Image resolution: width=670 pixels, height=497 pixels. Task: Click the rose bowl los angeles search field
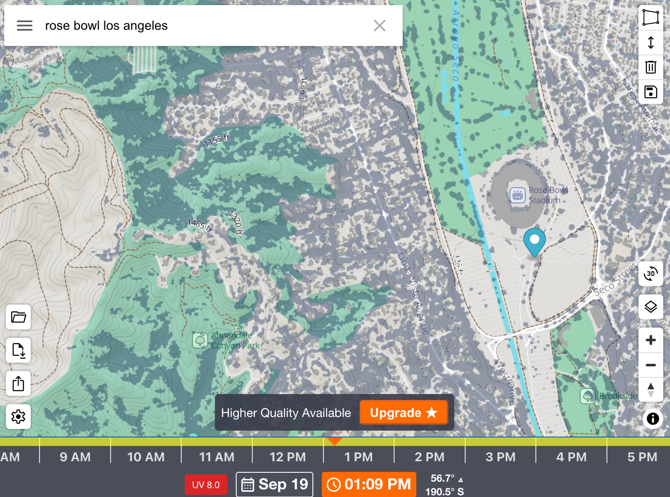204,26
